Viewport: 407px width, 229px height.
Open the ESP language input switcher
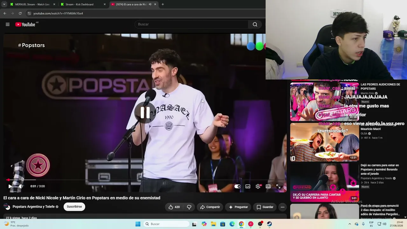tap(371, 224)
